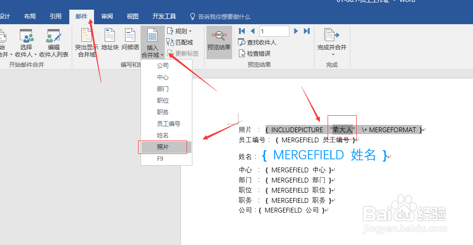Select F9 from merge field list

[167, 159]
